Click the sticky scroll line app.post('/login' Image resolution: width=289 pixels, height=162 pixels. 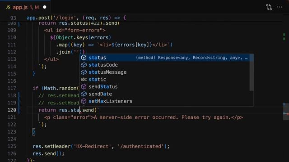[x=76, y=18]
